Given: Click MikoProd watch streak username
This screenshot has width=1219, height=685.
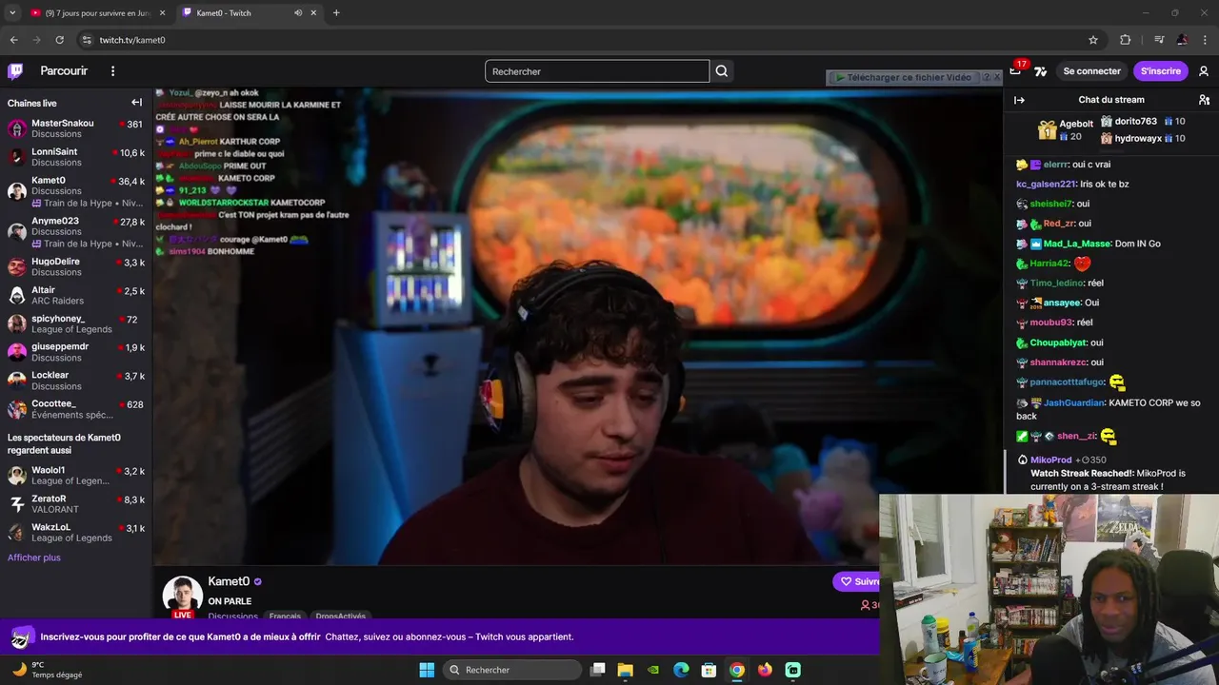Looking at the screenshot, I should (1051, 460).
